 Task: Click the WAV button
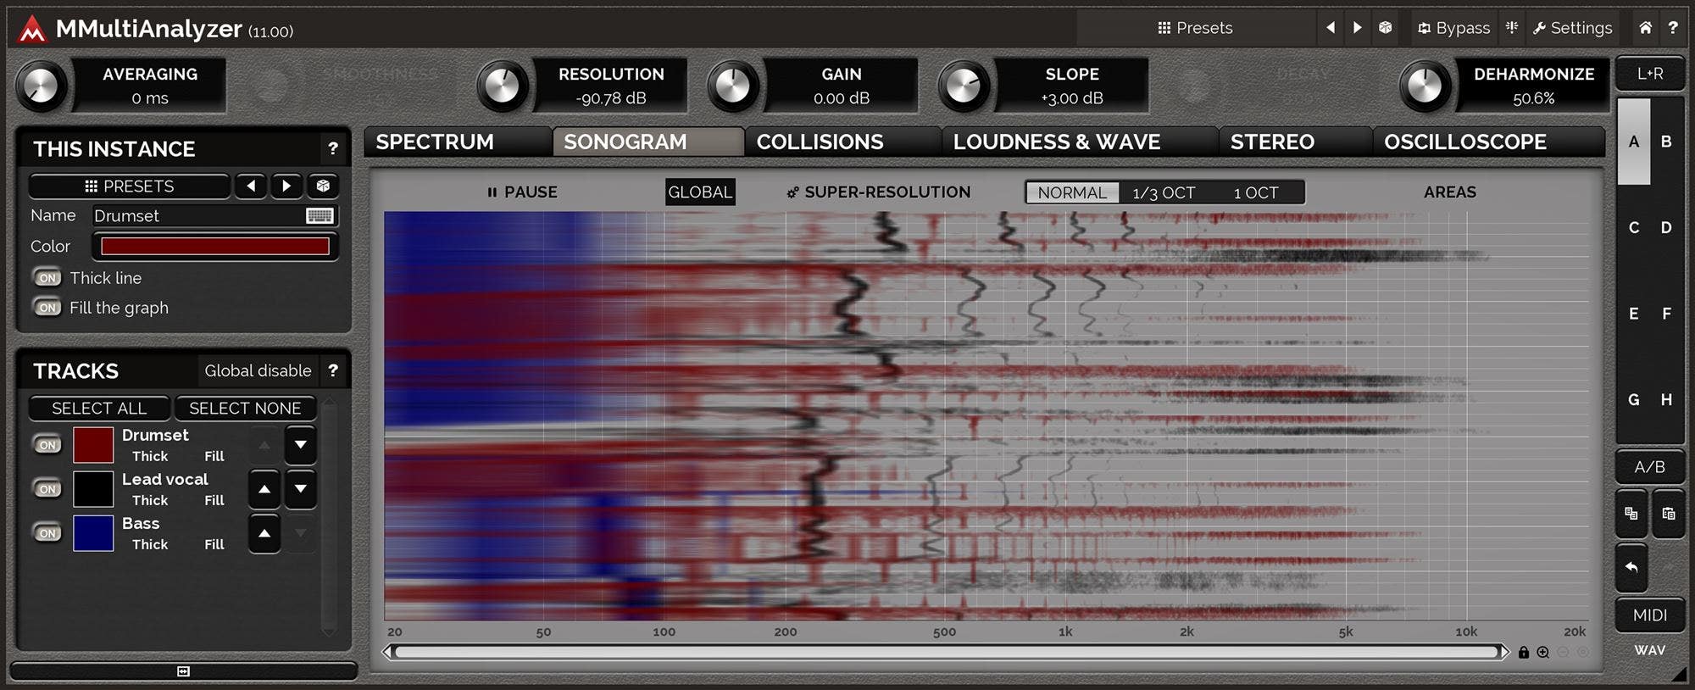[x=1650, y=650]
